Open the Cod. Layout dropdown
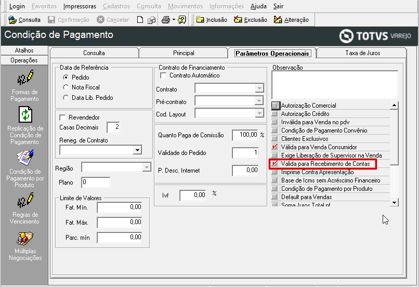This screenshot has width=419, height=287. pyautogui.click(x=259, y=113)
